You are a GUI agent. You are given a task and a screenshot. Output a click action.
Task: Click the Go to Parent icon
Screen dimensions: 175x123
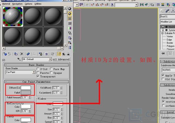(x=64, y=54)
